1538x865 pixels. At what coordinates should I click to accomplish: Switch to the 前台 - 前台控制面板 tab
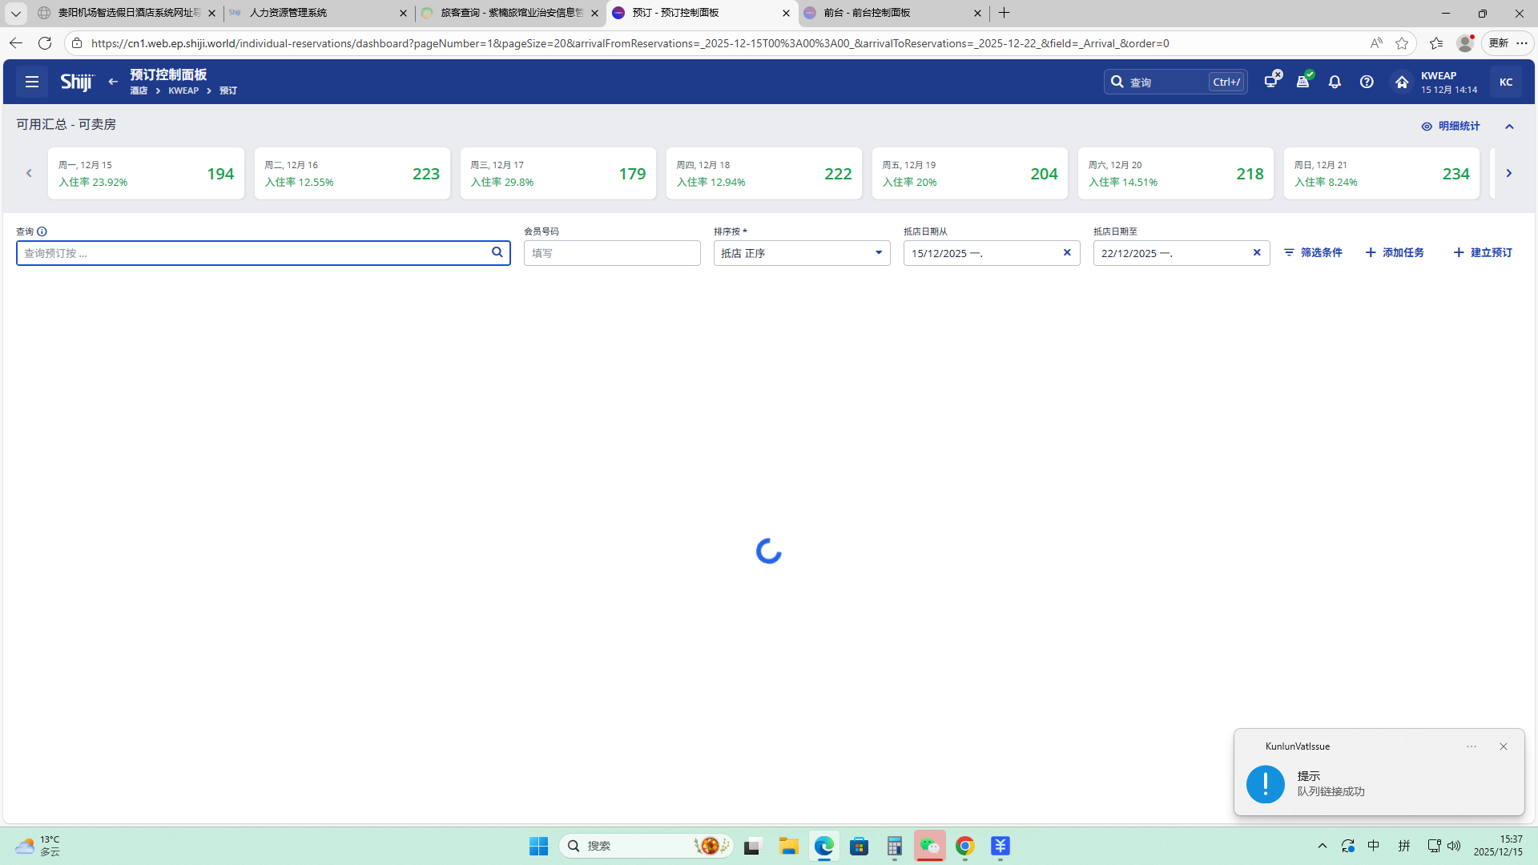pos(889,13)
